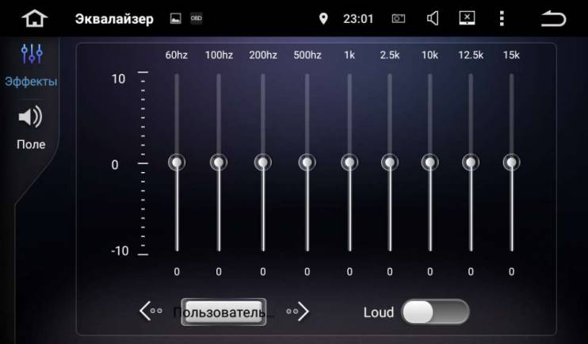Switch to the Эффекты tab
The image size is (588, 344).
31,66
